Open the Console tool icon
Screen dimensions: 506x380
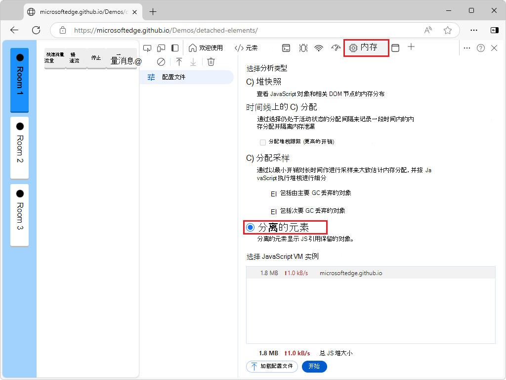[286, 48]
